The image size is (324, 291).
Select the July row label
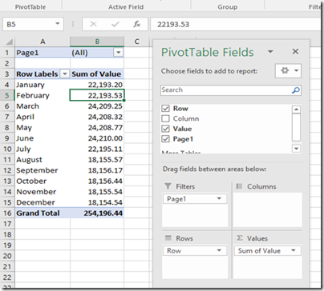click(x=43, y=149)
